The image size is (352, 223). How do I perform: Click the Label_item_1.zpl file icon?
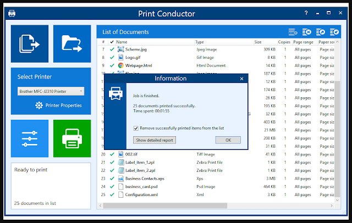[x=121, y=162]
